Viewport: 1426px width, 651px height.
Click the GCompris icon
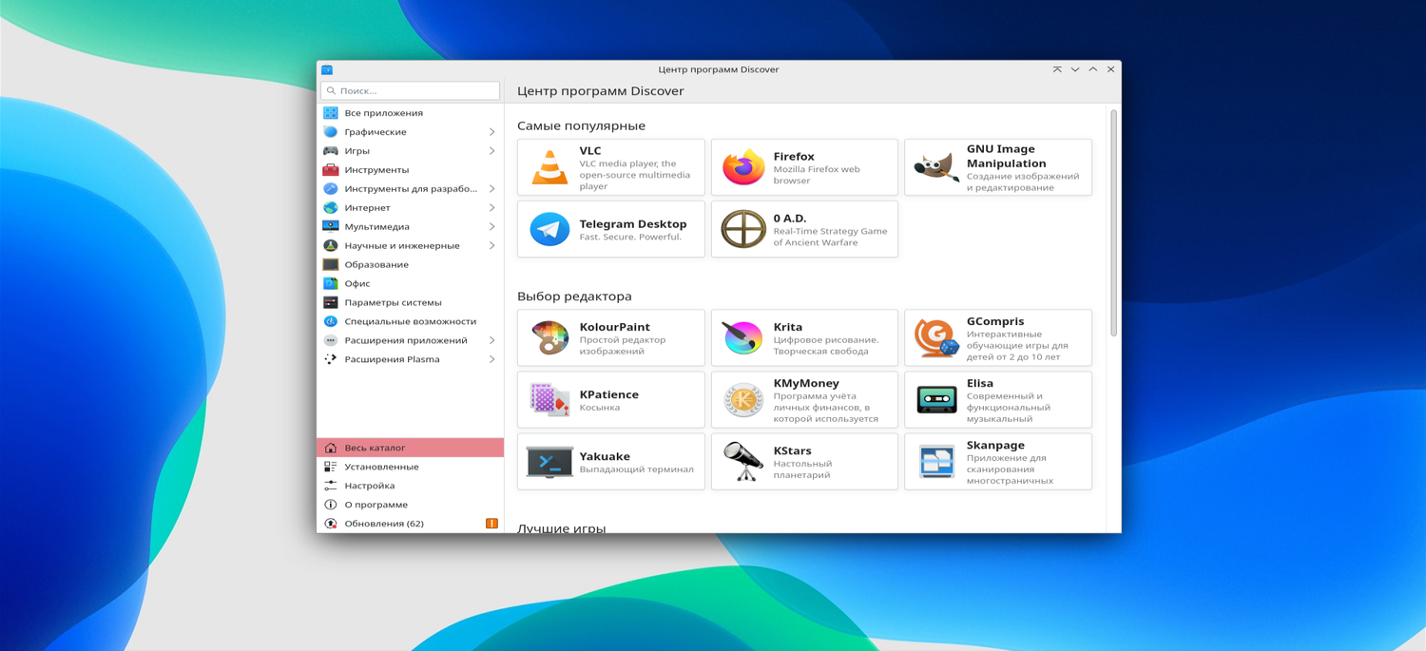[936, 337]
